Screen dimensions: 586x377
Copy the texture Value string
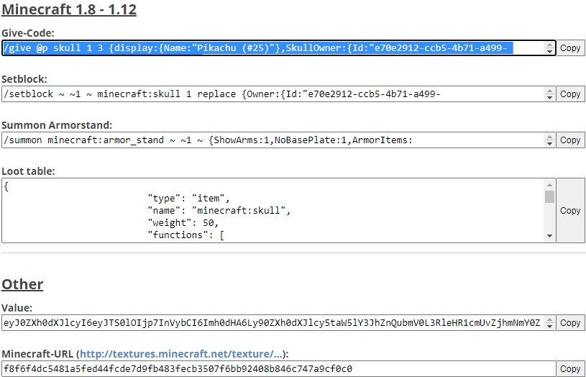570,323
